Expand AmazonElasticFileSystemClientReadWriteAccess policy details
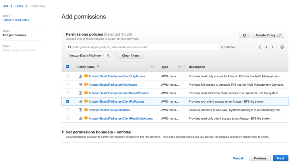The height and width of the screenshot is (165, 294). 80,93
